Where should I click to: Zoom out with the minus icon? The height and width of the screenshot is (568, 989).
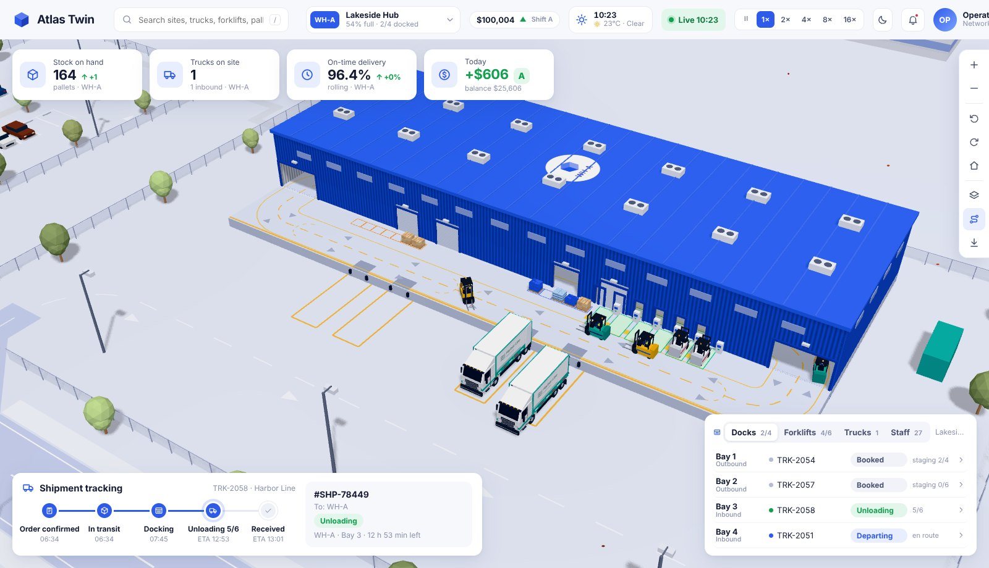pyautogui.click(x=974, y=88)
